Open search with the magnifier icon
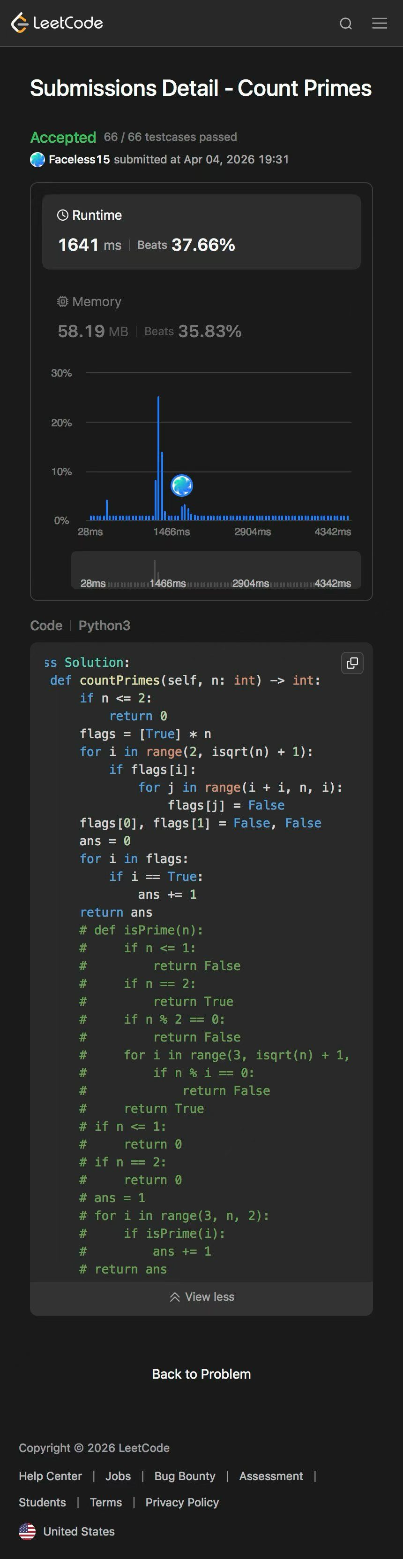The image size is (403, 1559). click(x=346, y=23)
